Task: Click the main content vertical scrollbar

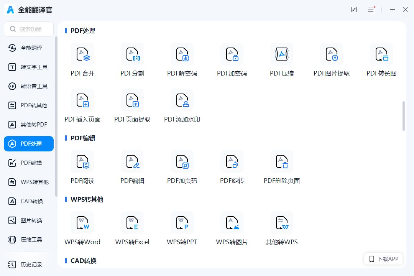Action: point(403,116)
